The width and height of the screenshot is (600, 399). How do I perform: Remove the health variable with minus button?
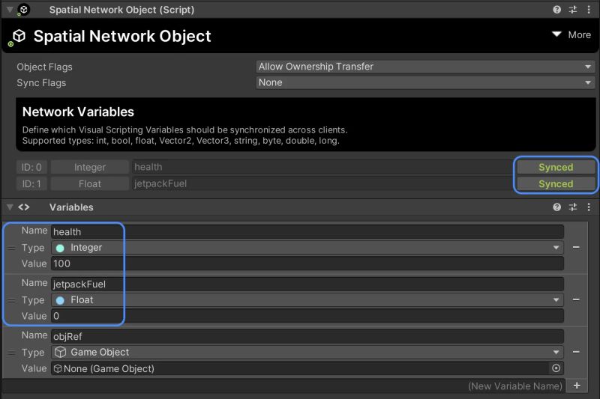[x=576, y=248]
